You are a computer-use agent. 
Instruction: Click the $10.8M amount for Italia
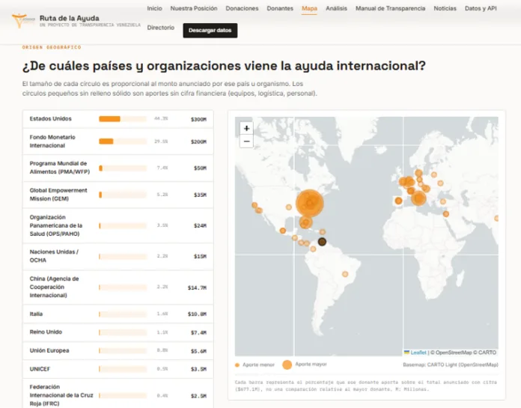click(x=197, y=314)
